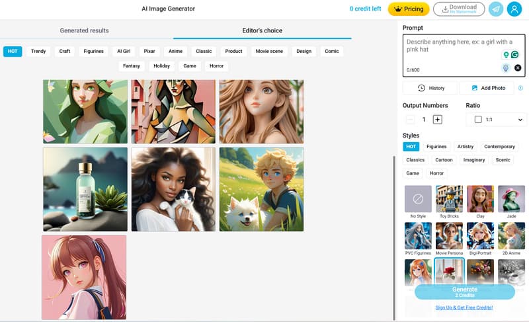Viewport: 529px width, 322px height.
Task: Switch to Generated results tab
Action: (x=84, y=30)
